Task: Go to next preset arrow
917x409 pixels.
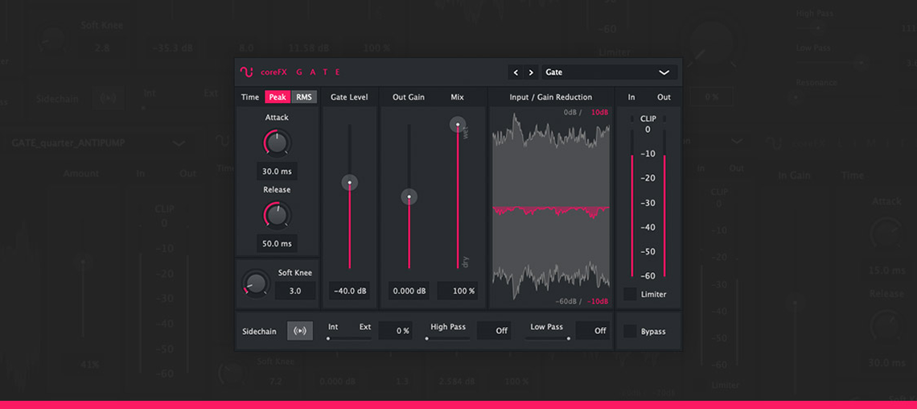Action: coord(531,72)
